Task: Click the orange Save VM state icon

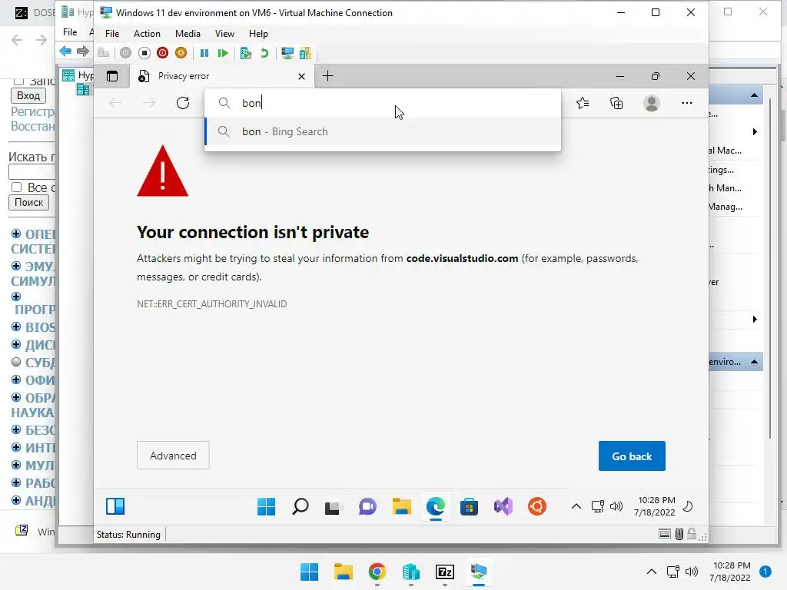Action: [x=181, y=53]
